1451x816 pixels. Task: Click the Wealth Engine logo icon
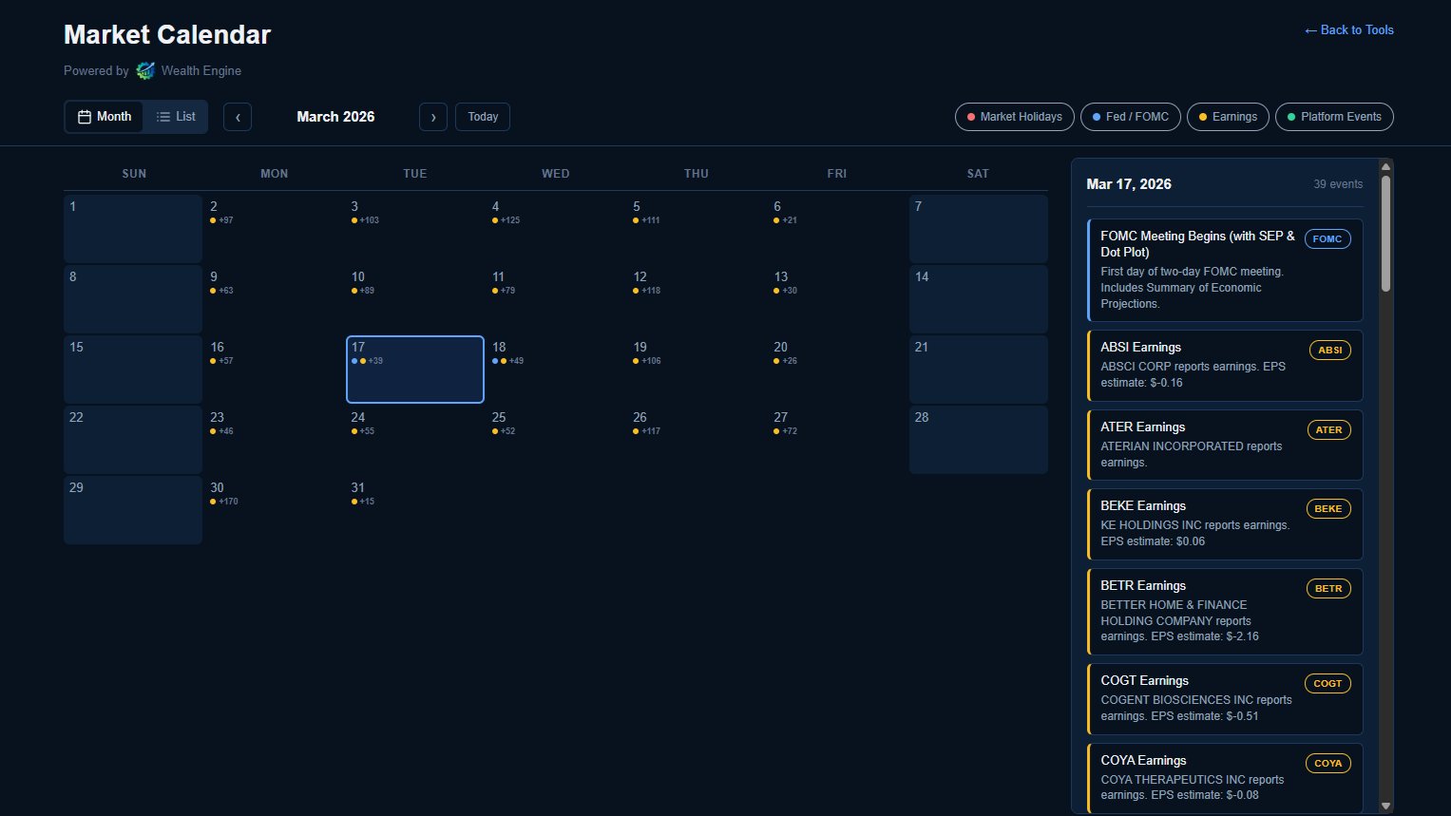pos(144,70)
